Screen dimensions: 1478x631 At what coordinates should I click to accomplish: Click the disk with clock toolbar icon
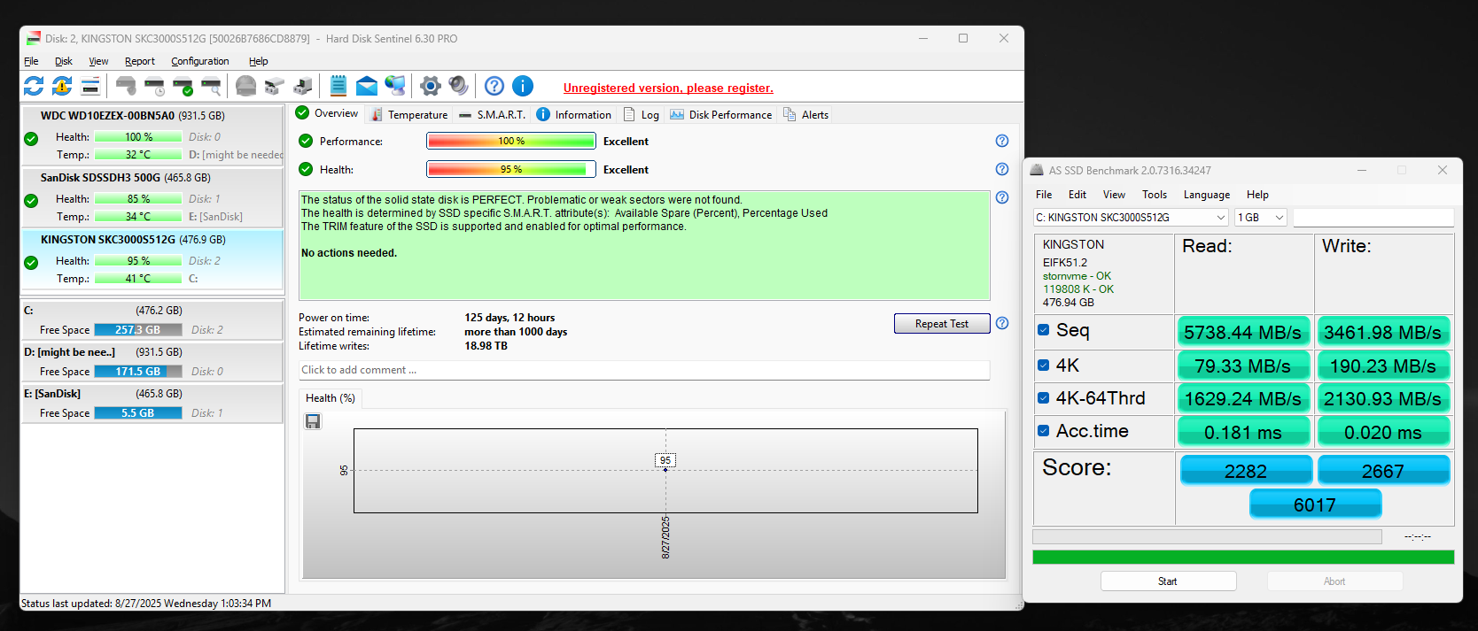[x=154, y=86]
